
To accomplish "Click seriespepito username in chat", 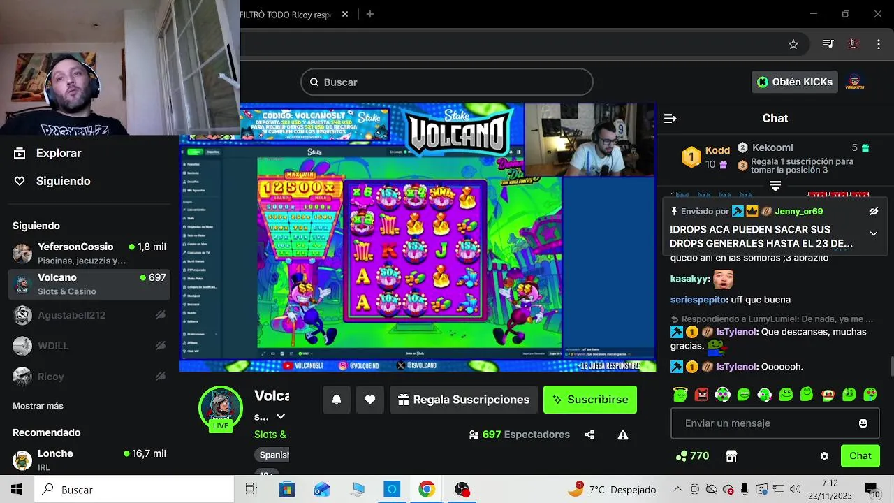I will click(x=698, y=300).
